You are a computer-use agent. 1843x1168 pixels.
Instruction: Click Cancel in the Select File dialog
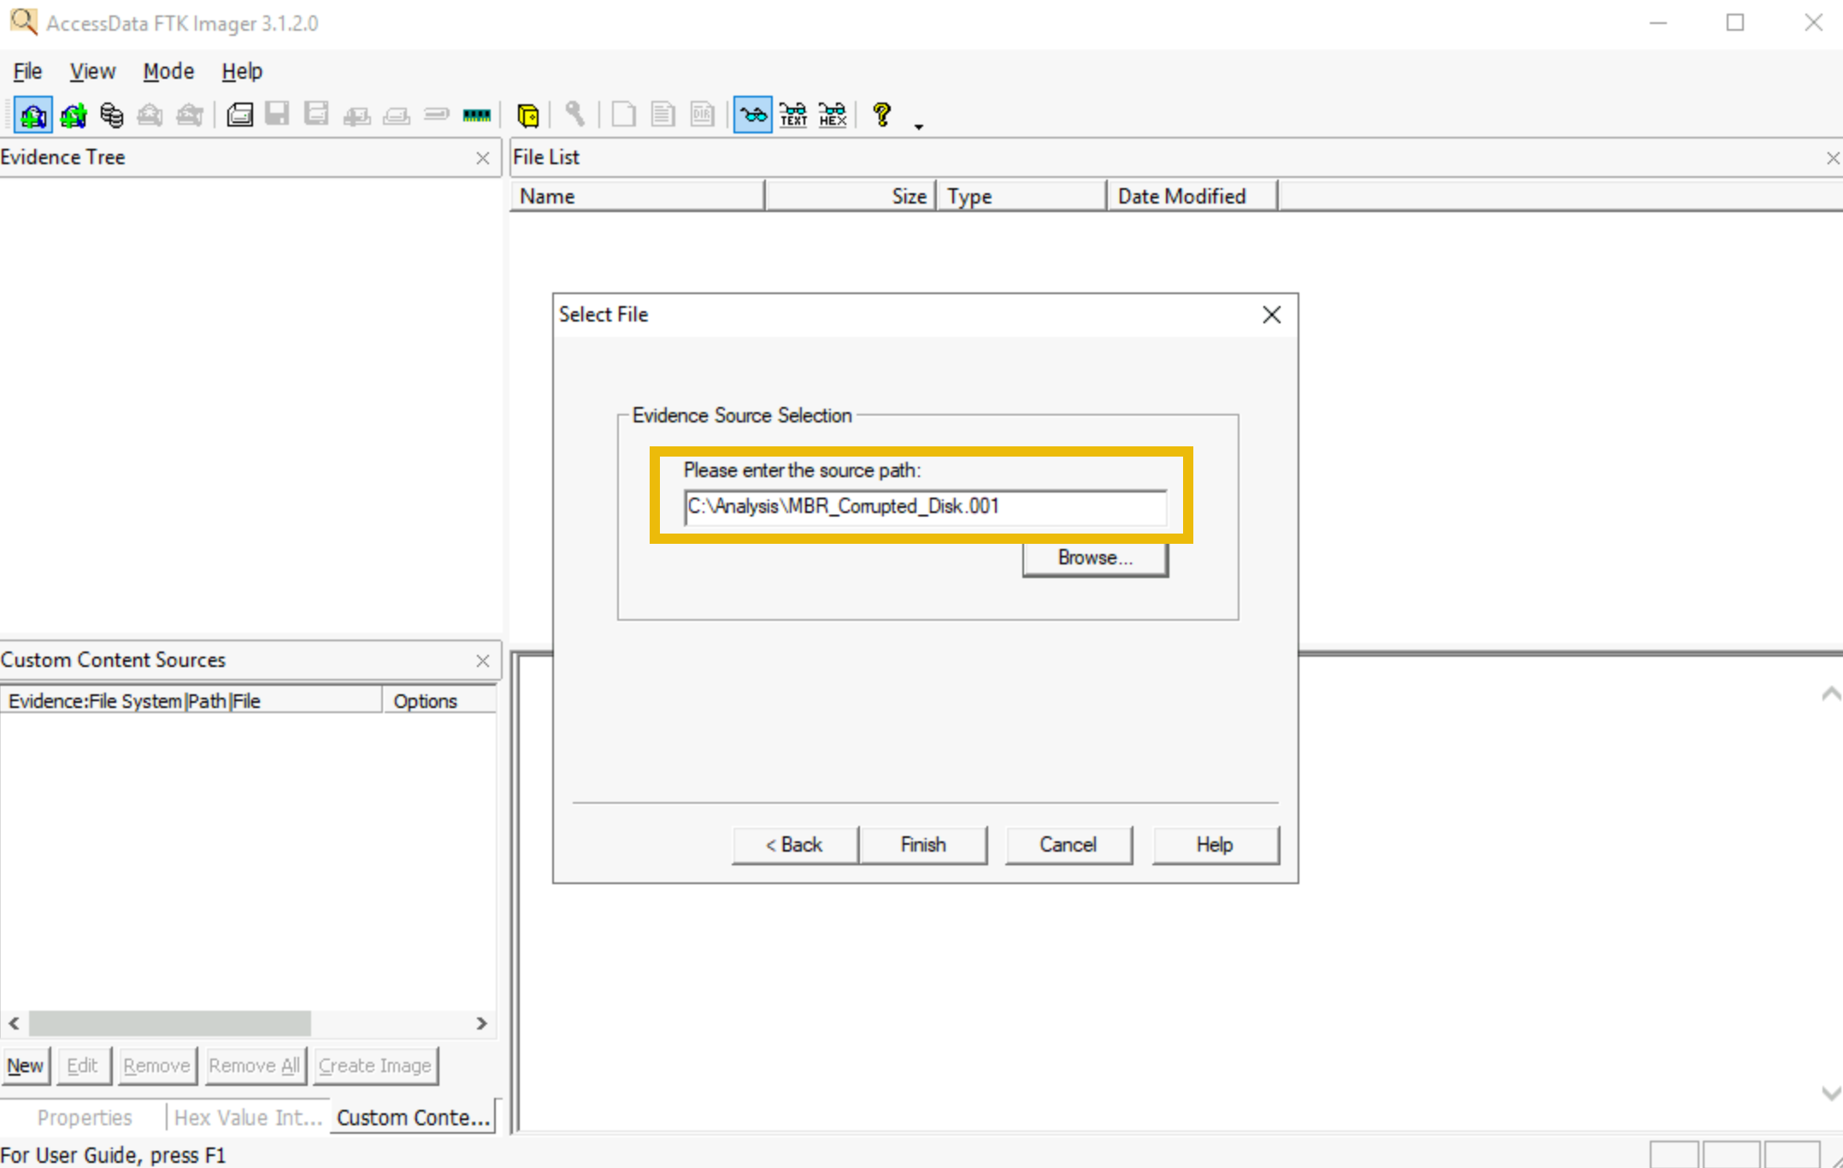point(1069,845)
